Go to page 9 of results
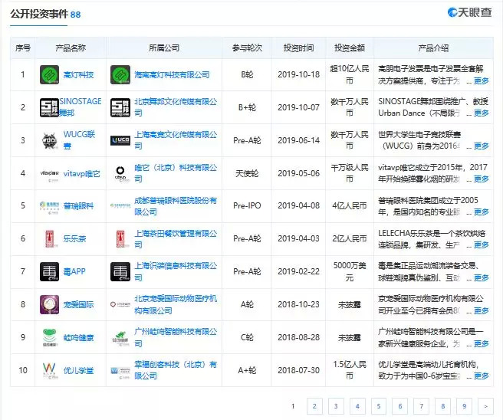 (463, 405)
